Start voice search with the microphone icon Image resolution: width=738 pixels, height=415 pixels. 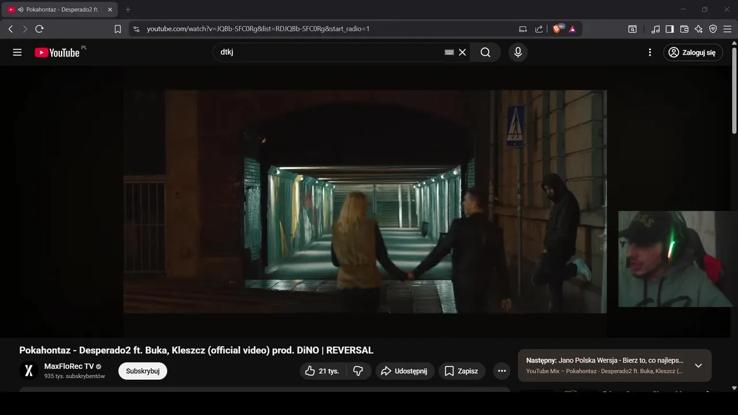tap(518, 52)
